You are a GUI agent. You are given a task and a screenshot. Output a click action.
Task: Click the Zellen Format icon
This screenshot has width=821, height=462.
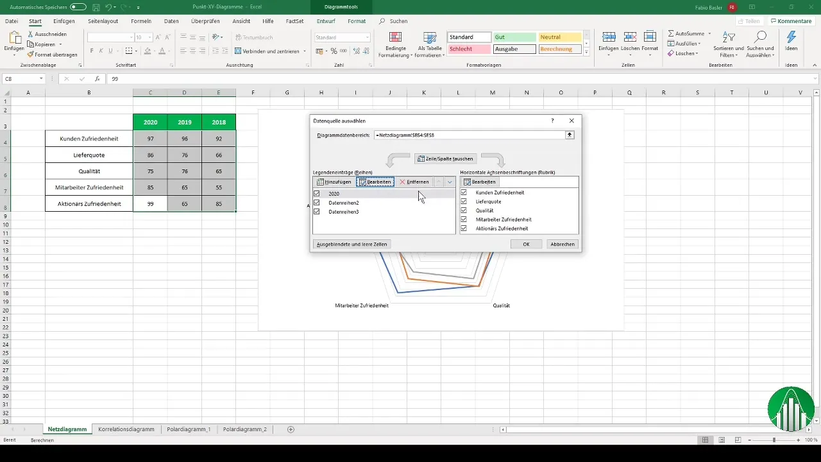650,37
